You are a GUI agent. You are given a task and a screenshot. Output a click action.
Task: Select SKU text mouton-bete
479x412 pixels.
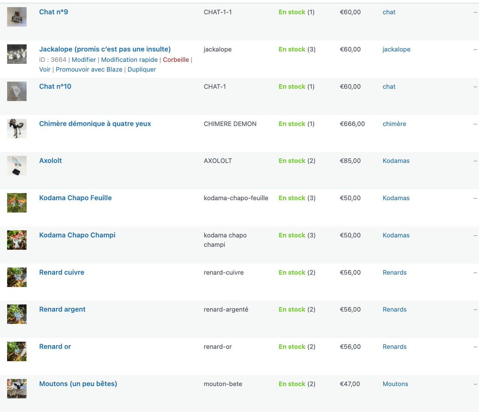(x=223, y=384)
